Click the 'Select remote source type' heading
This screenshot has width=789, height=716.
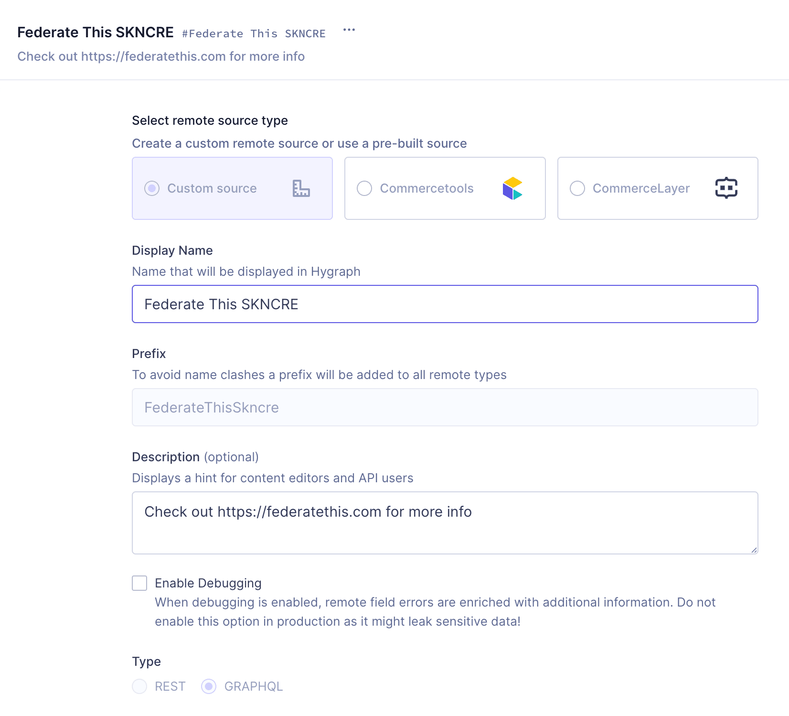tap(210, 120)
